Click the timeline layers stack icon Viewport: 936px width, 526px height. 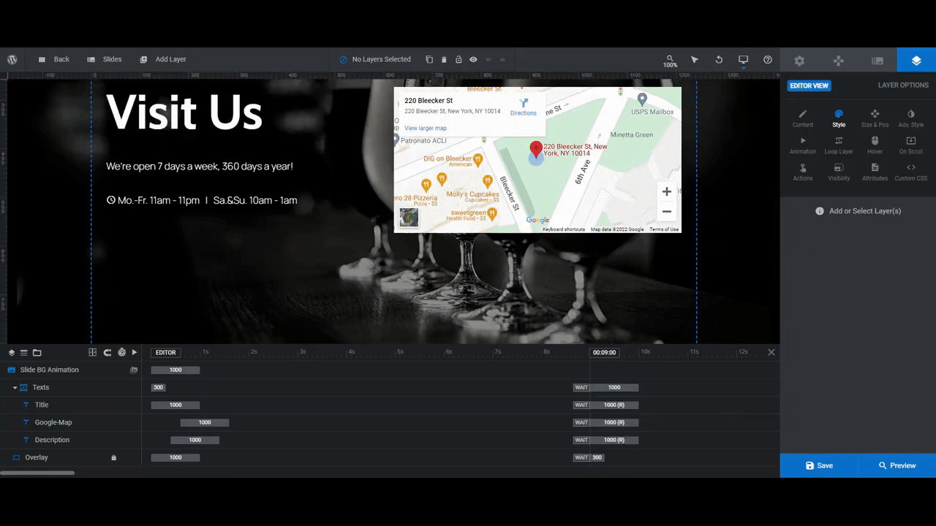click(x=12, y=352)
